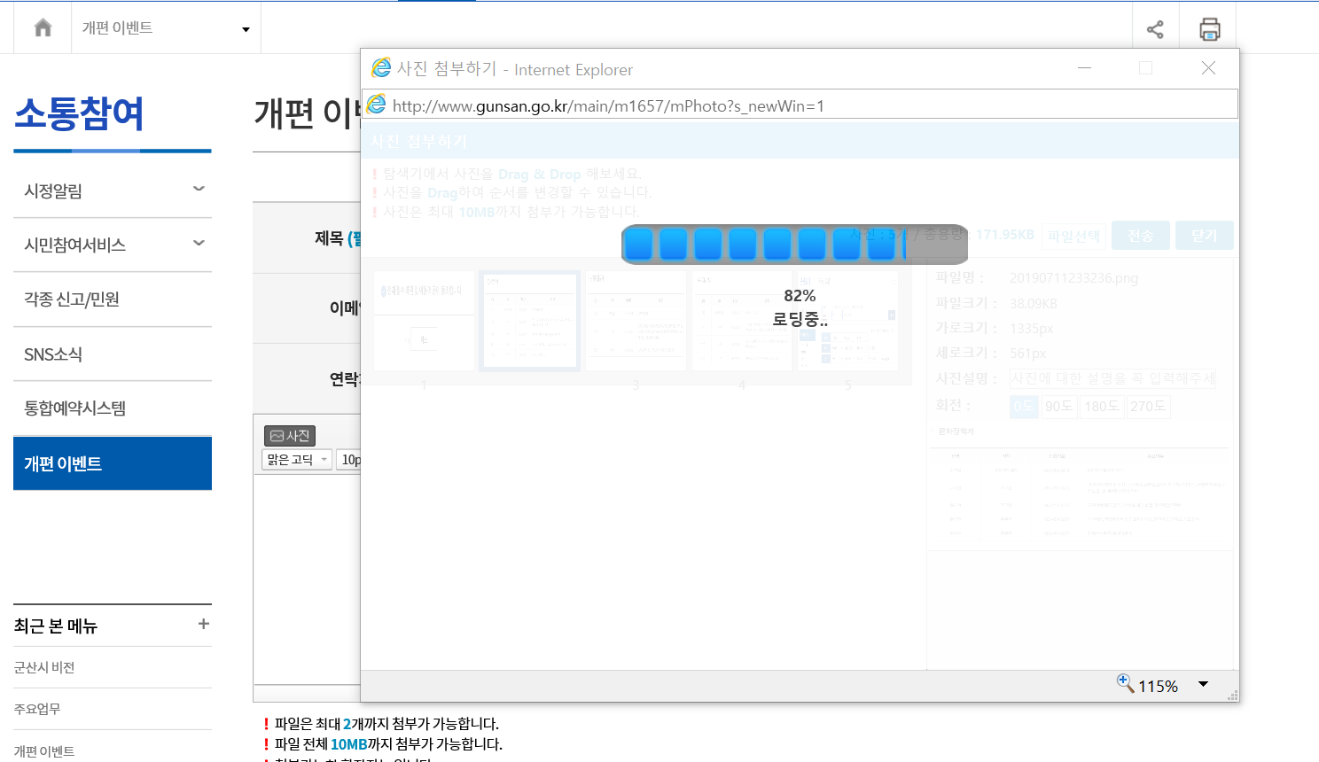The height and width of the screenshot is (762, 1319).
Task: Select the 270도 rotation option
Action: [x=1148, y=407]
